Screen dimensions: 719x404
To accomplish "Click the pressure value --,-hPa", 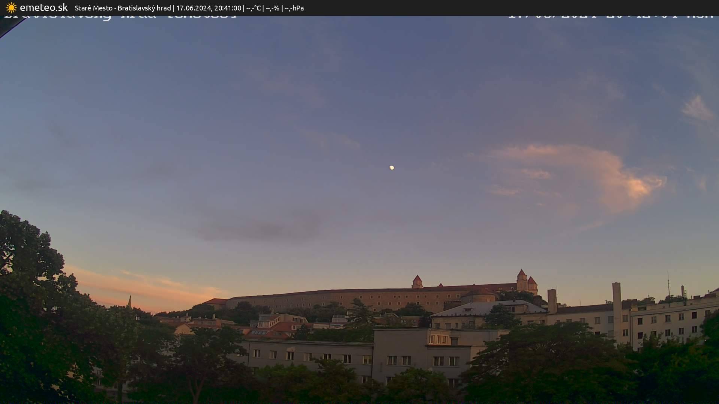I will [x=294, y=7].
